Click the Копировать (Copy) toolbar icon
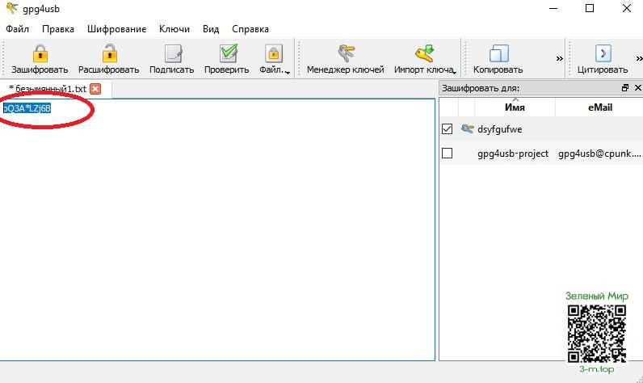Viewport: 643px width, 383px height. (x=498, y=54)
